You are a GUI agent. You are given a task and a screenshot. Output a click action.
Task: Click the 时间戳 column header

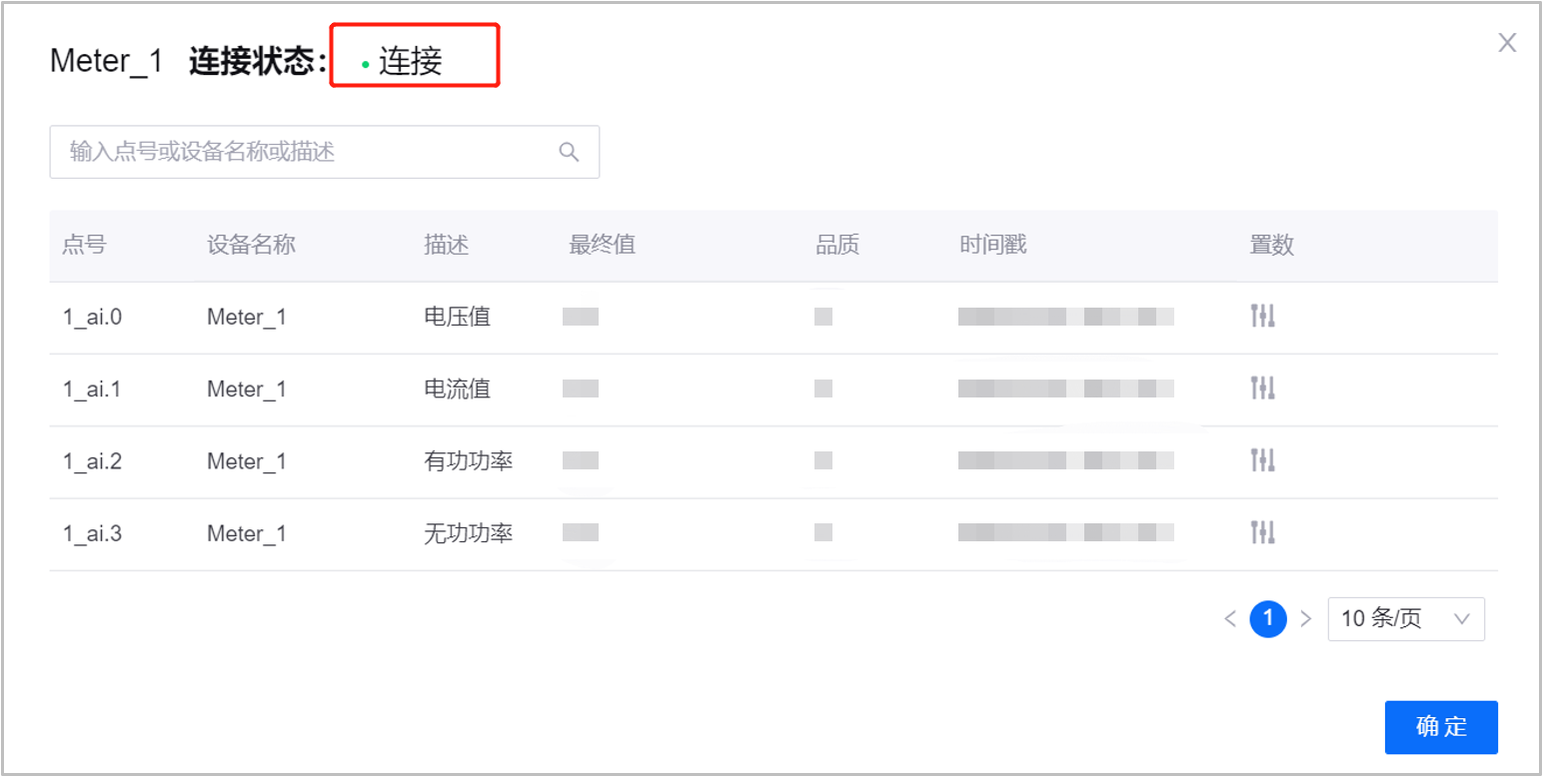coord(993,245)
